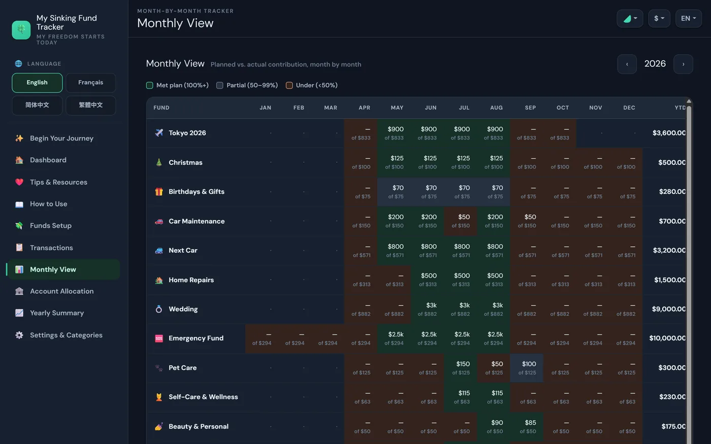Click Tokyo 2026 May $900 cell
This screenshot has width=711, height=444.
(x=394, y=133)
